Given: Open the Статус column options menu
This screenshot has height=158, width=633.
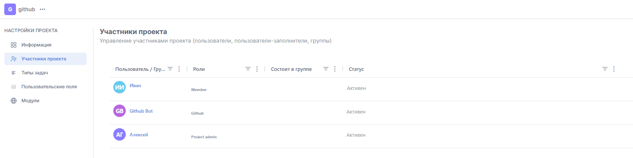Looking at the screenshot, I should point(614,69).
